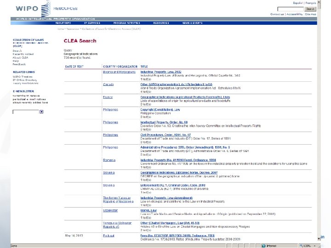
Task: Click the top Search button
Action: pos(310,9)
